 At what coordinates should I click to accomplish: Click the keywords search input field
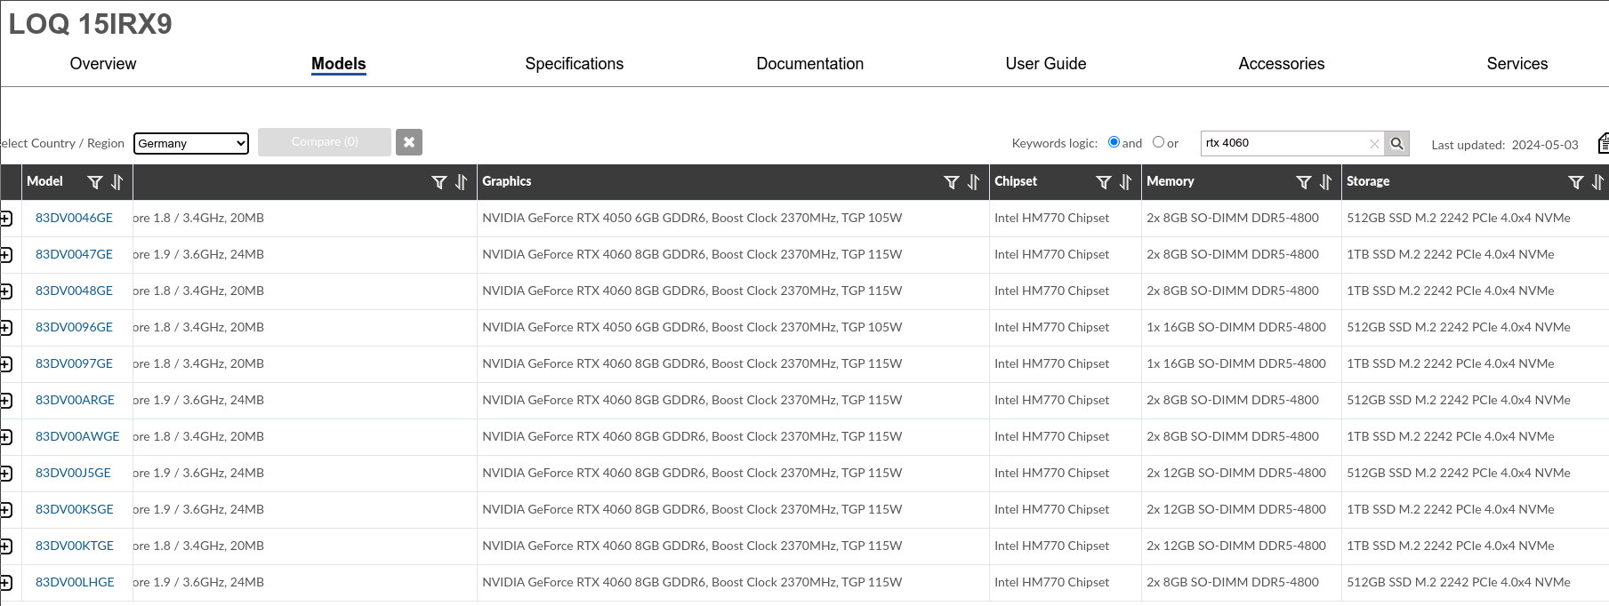click(x=1283, y=143)
